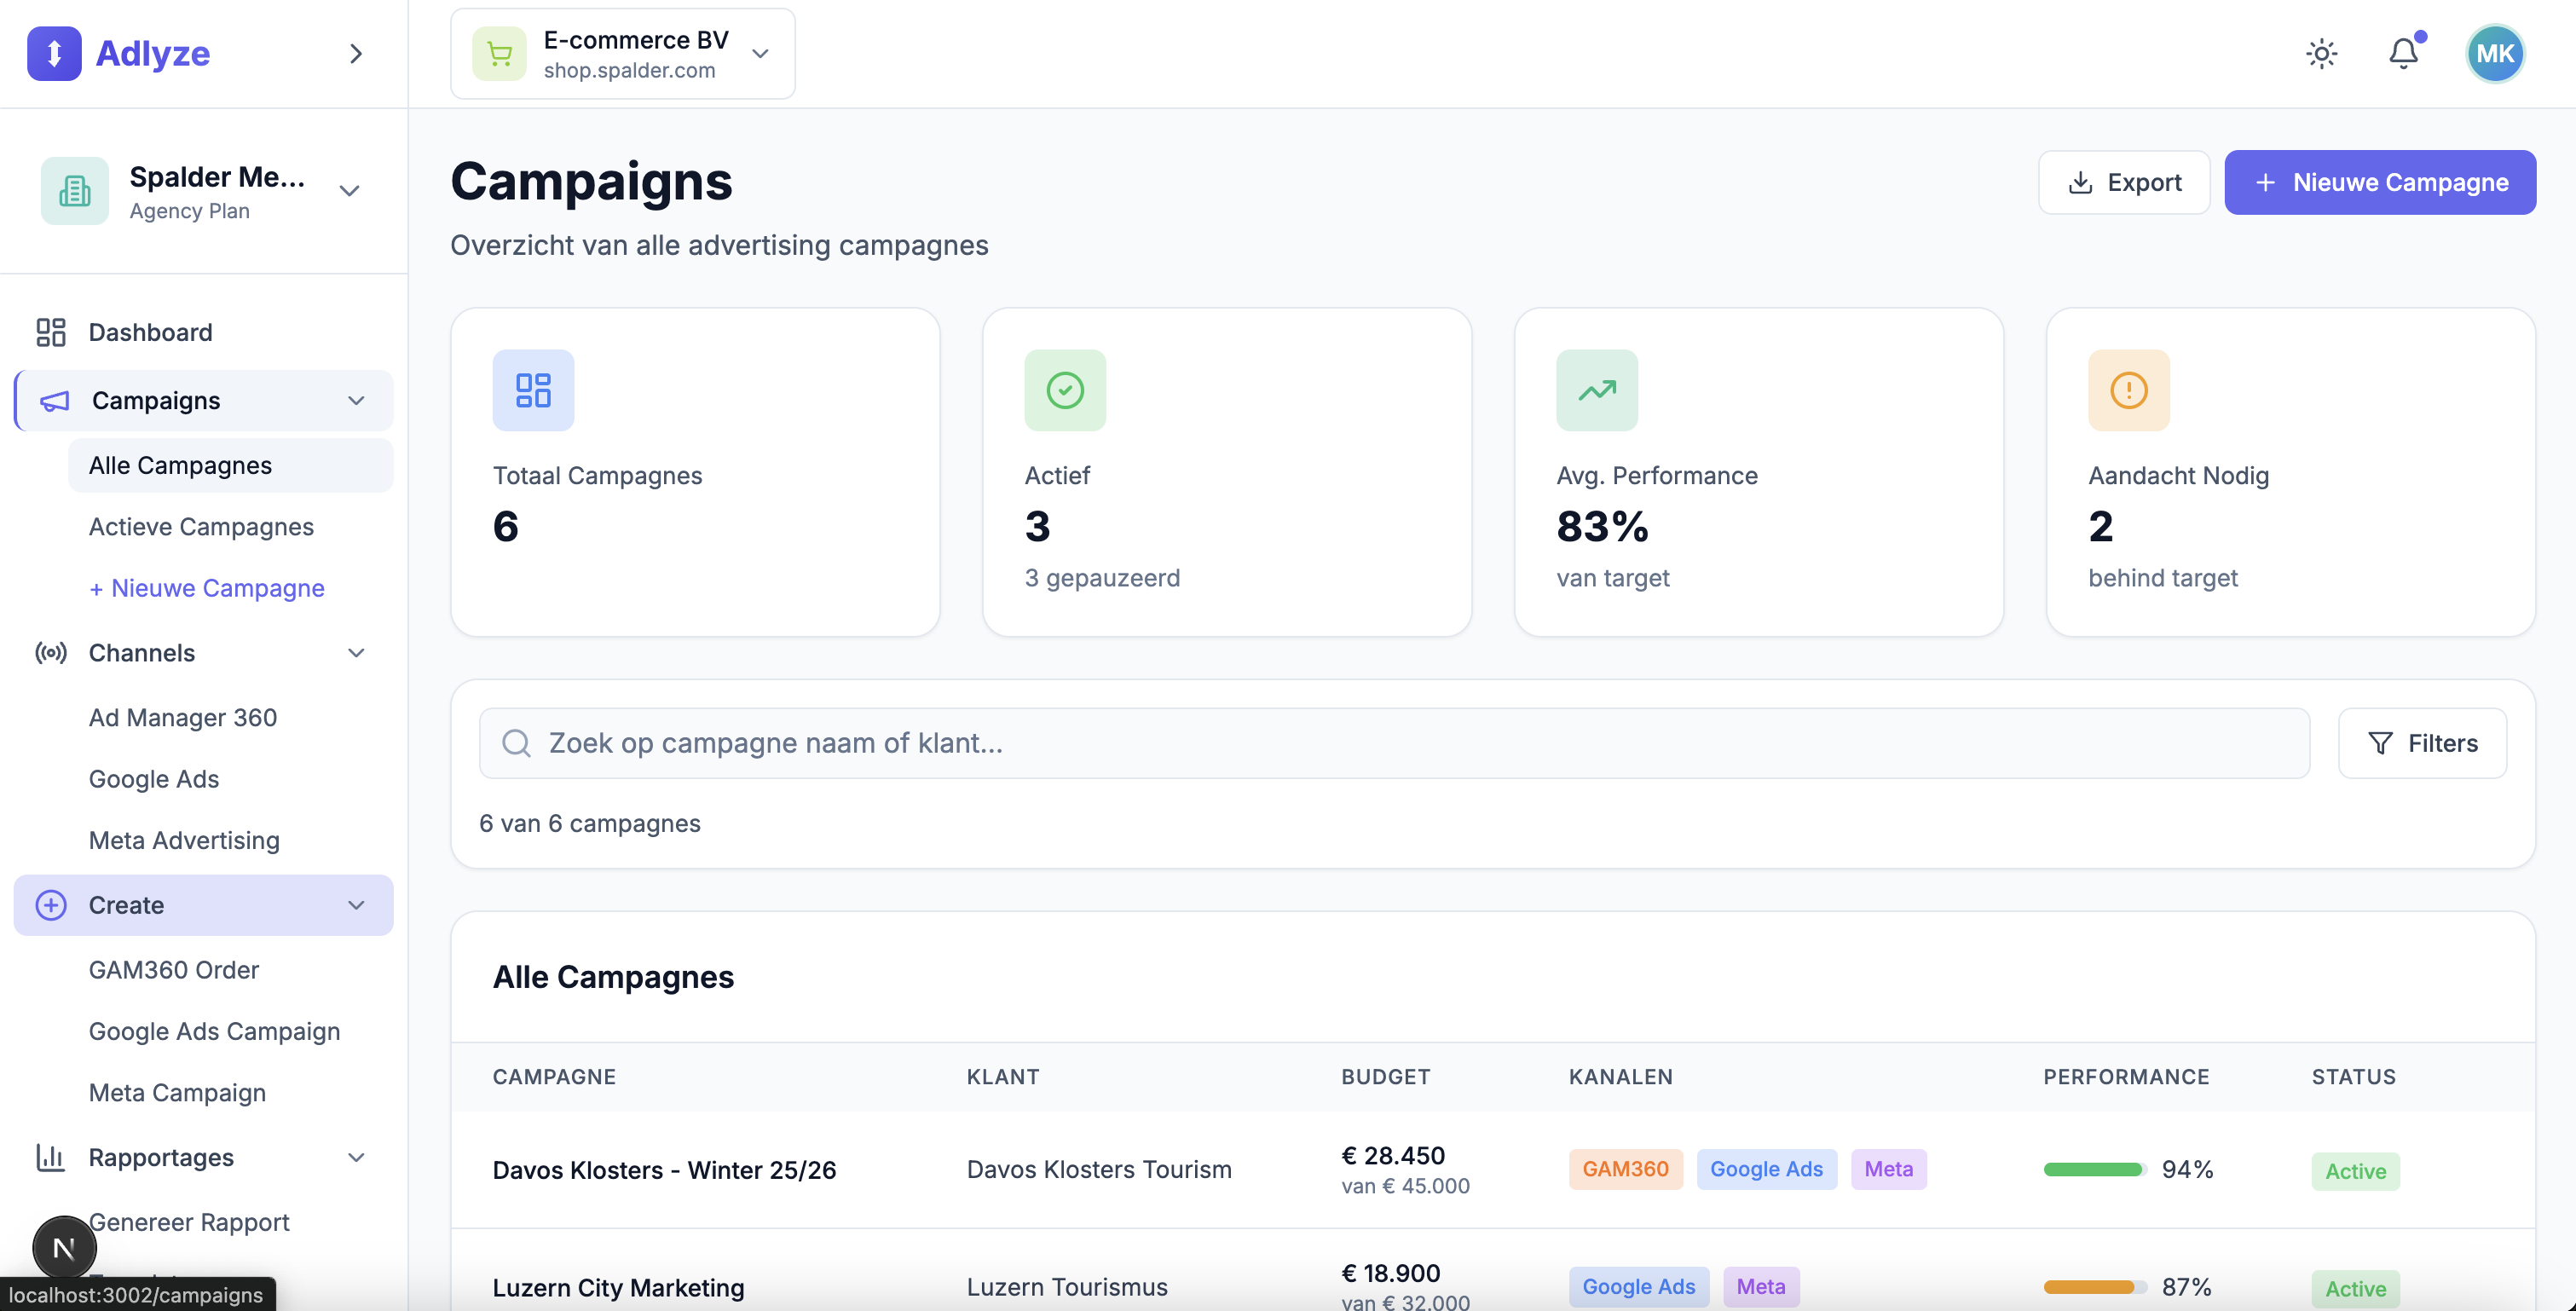Image resolution: width=2576 pixels, height=1311 pixels.
Task: Export the campaigns list
Action: [2123, 182]
